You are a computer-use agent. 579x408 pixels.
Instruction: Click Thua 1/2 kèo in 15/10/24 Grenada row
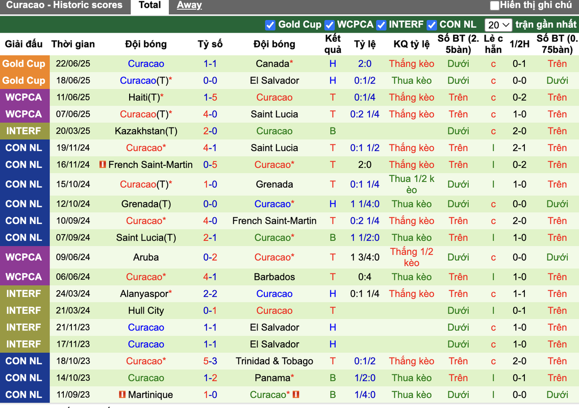[411, 184]
